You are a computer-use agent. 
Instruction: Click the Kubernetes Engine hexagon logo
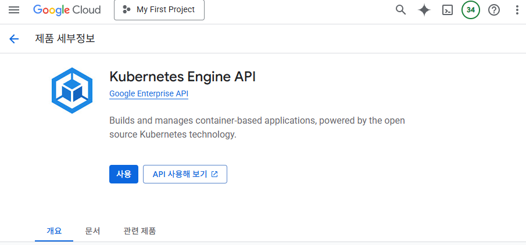(72, 91)
